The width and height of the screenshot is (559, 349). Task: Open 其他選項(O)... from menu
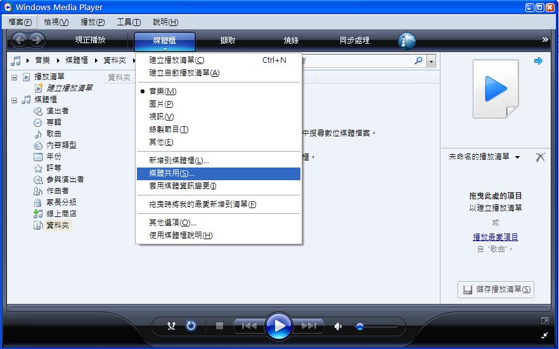(219, 223)
